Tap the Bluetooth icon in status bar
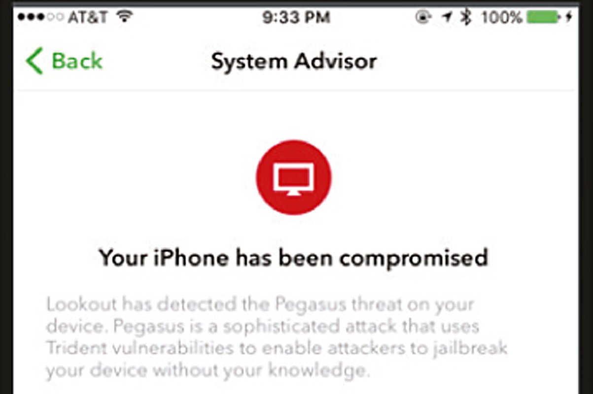This screenshot has width=593, height=394. point(465,18)
